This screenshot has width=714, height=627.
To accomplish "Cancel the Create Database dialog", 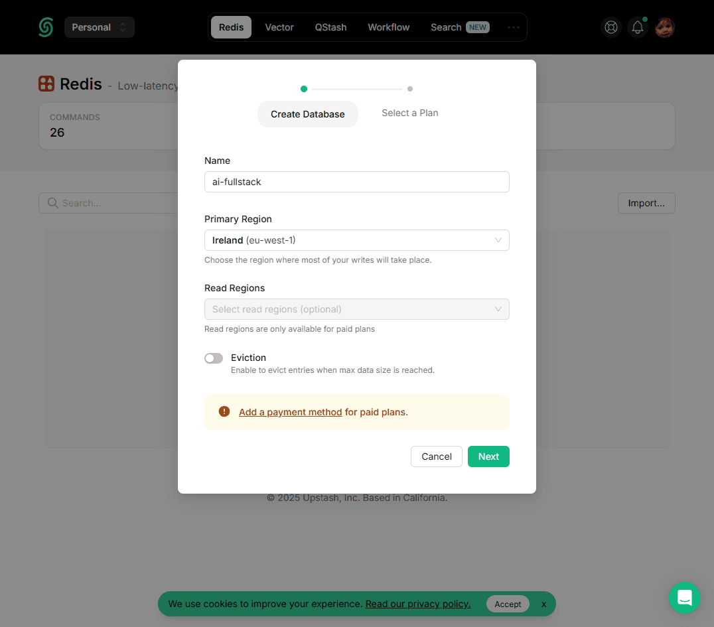I will coord(437,456).
